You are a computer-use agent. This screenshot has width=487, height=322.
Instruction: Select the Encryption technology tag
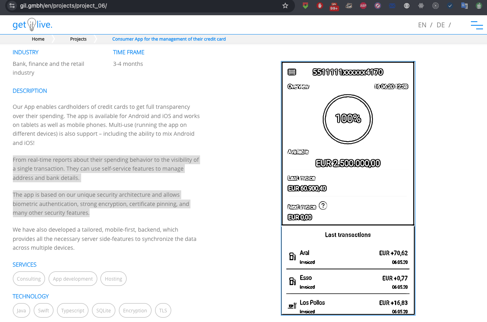coord(135,310)
